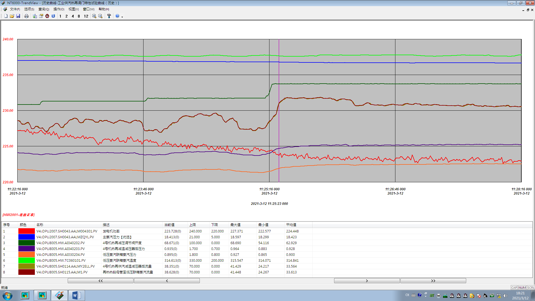Set the view to 4 panes
Screen dimensions: 535x301
73,16
